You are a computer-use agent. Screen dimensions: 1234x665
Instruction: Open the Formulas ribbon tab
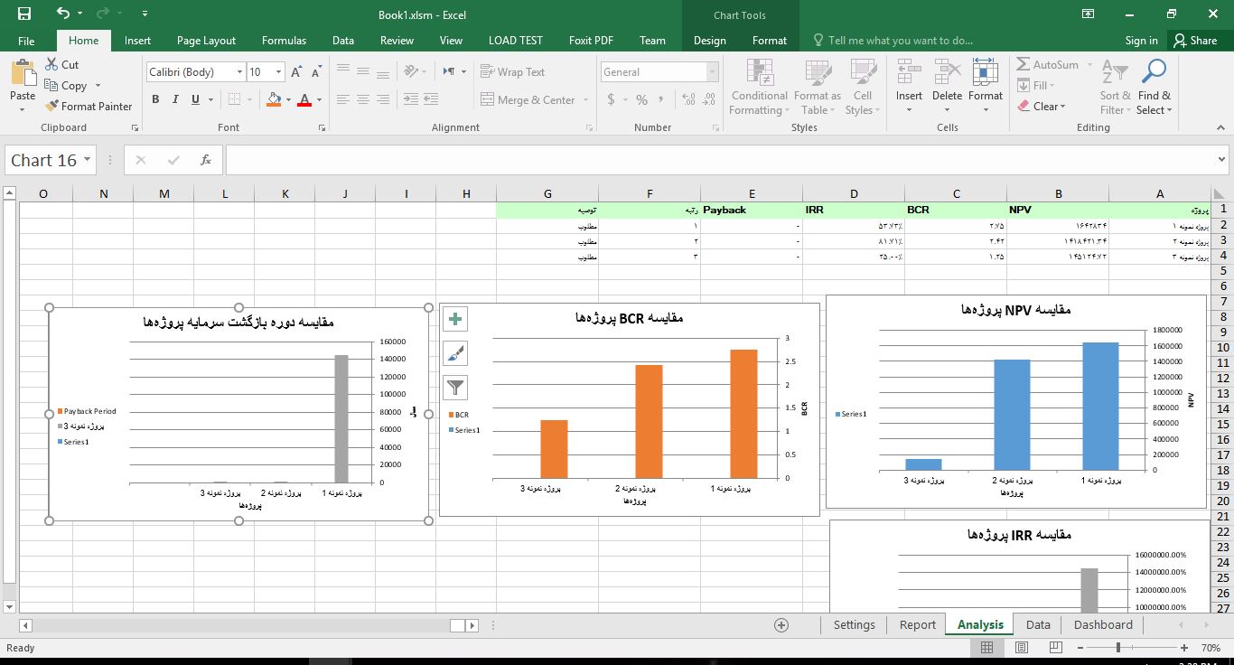point(284,41)
